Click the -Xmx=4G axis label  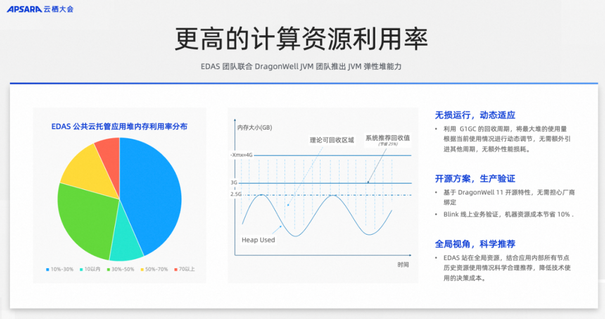[241, 155]
